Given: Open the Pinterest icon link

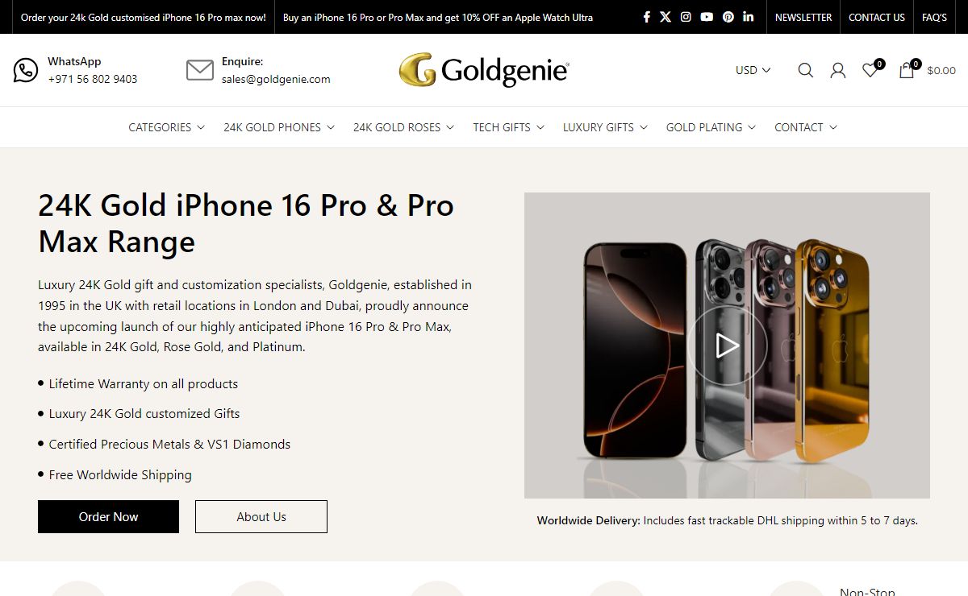Looking at the screenshot, I should tap(728, 17).
